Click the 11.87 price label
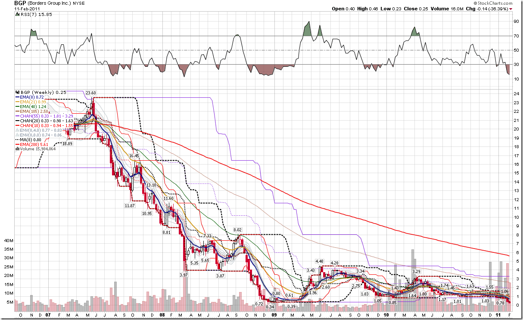Screen dimensions: 523x320 (x=129, y=206)
